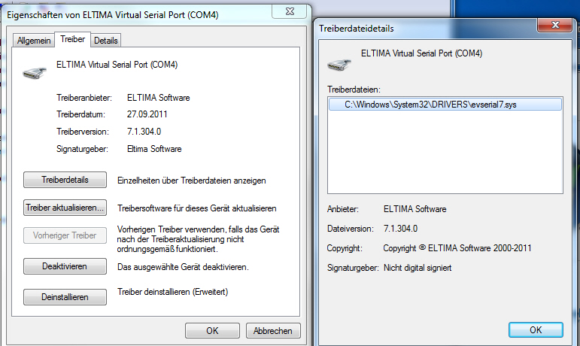Click Treiber aktualisieren... button
The image size is (580, 346).
coord(65,208)
